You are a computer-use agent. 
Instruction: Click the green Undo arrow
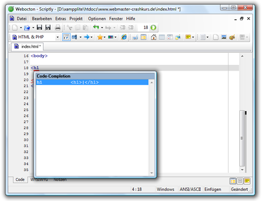point(96,27)
